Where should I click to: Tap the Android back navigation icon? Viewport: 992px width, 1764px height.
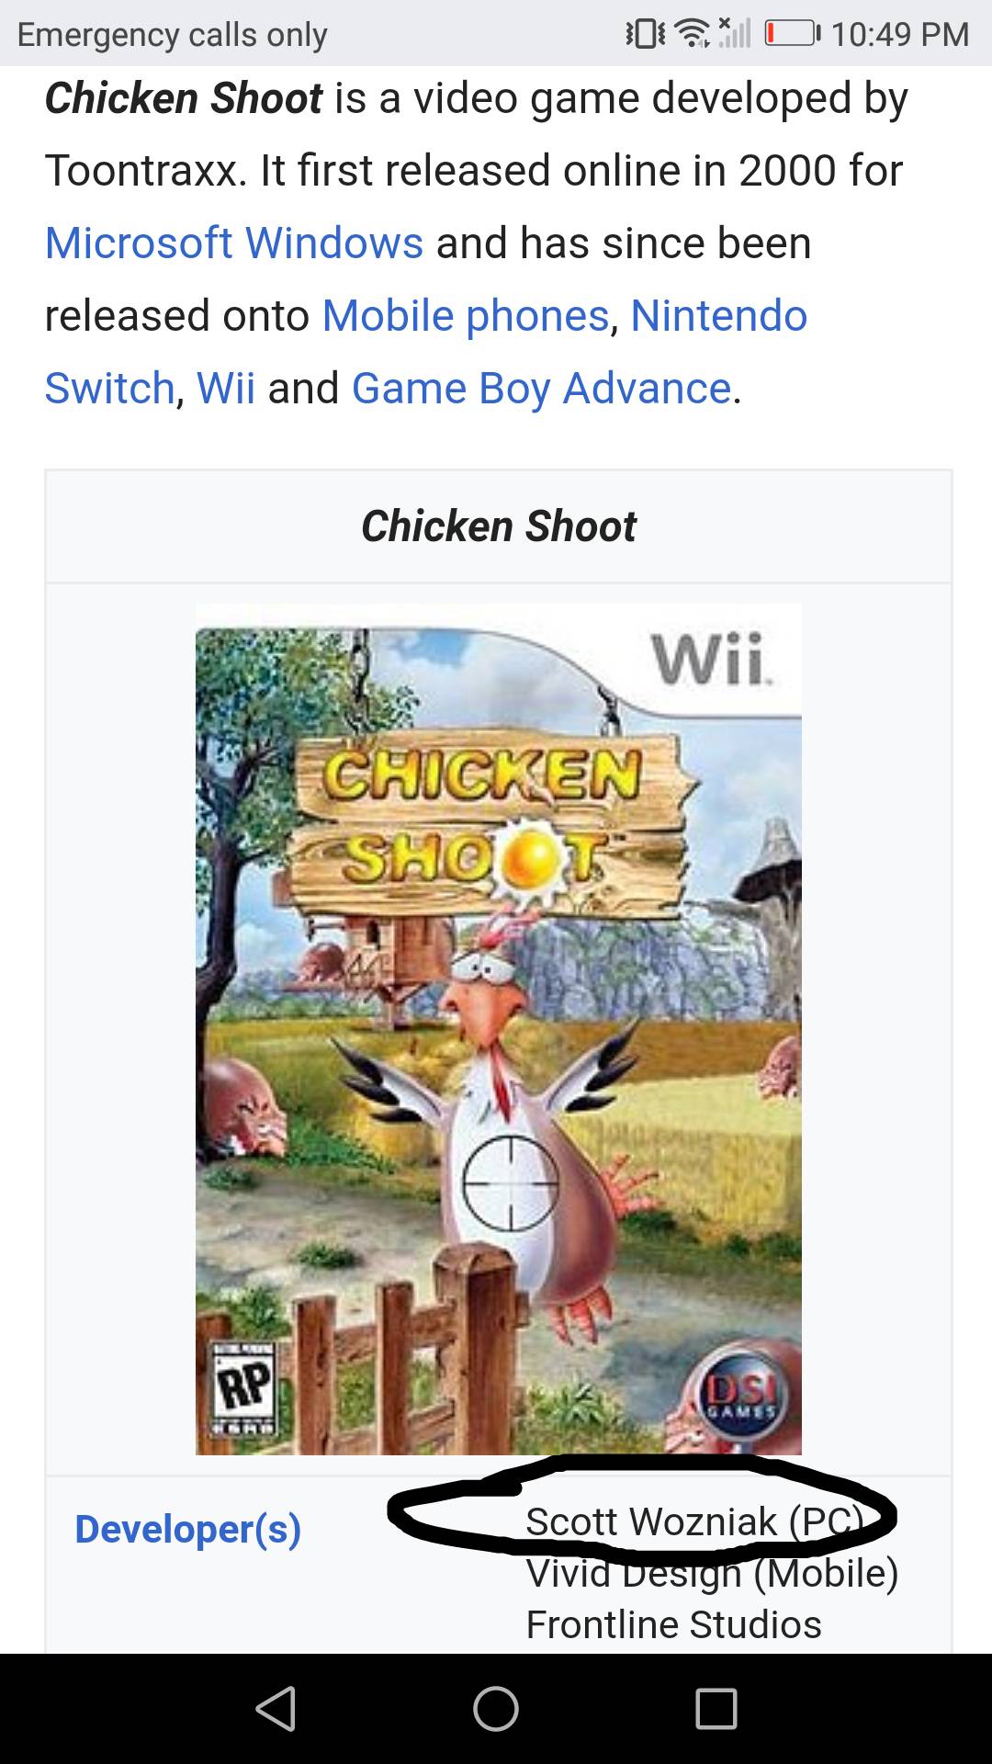pos(276,1709)
